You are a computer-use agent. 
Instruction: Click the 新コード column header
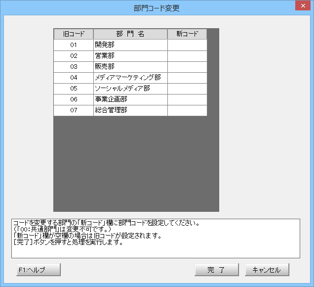pyautogui.click(x=187, y=34)
